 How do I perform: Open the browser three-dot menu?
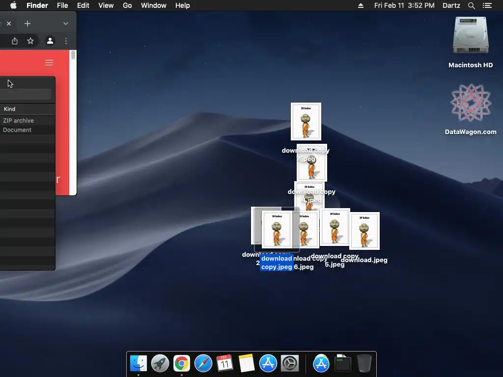66,41
